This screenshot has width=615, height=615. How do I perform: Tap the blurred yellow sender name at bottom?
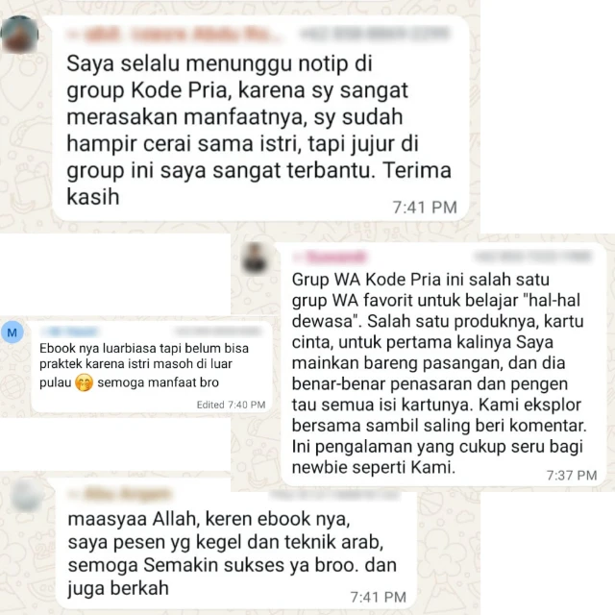[120, 493]
